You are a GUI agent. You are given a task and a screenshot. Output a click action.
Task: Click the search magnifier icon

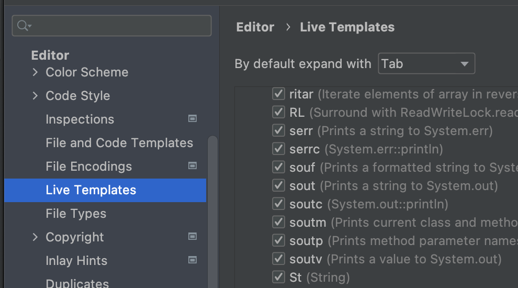tap(24, 26)
